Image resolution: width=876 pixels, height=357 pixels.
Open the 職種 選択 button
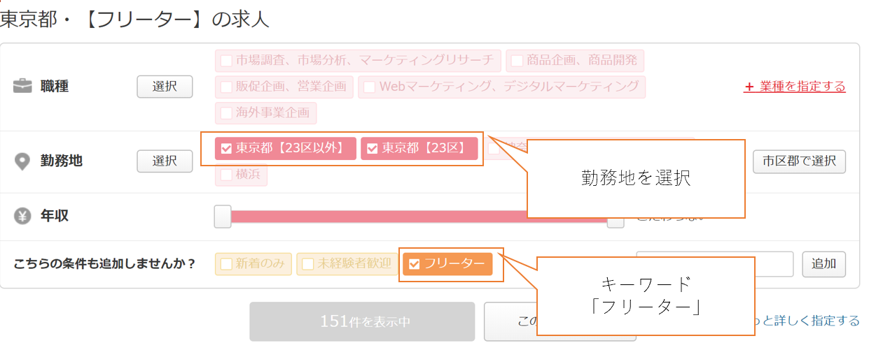(x=165, y=87)
